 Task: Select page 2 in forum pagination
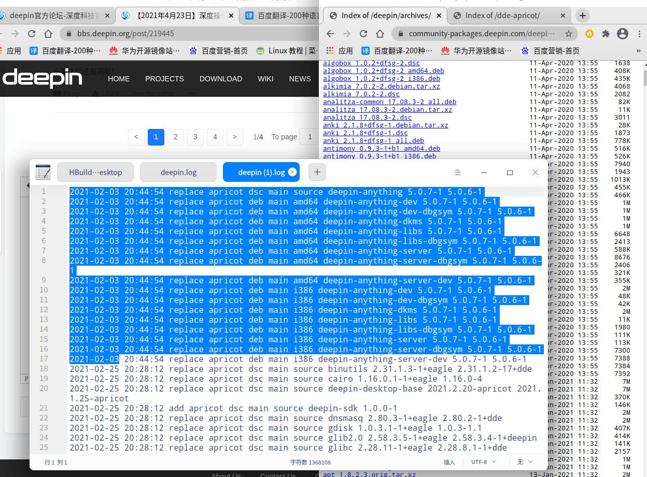[x=176, y=137]
